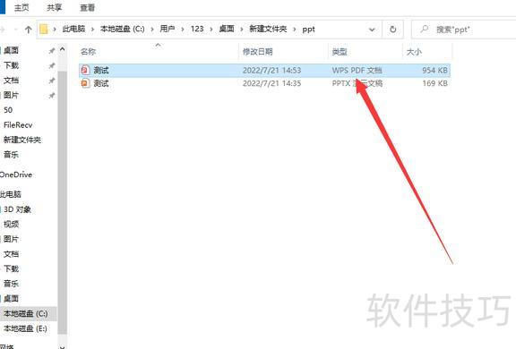Navigate to 本地磁盘 (C:) in the breadcrumb
516x349 pixels.
point(123,29)
